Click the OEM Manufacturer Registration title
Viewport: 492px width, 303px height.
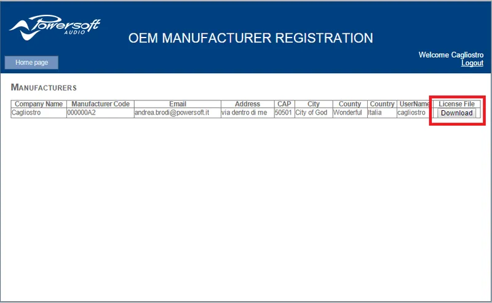point(251,38)
